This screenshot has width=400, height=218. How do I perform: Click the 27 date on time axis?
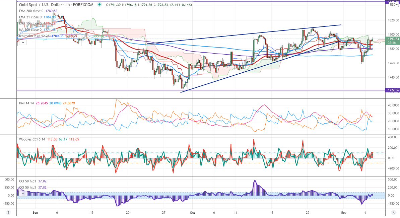(x=164, y=212)
